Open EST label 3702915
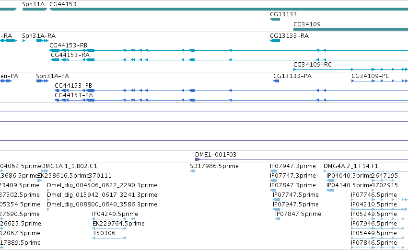408x250 pixels. click(385, 185)
